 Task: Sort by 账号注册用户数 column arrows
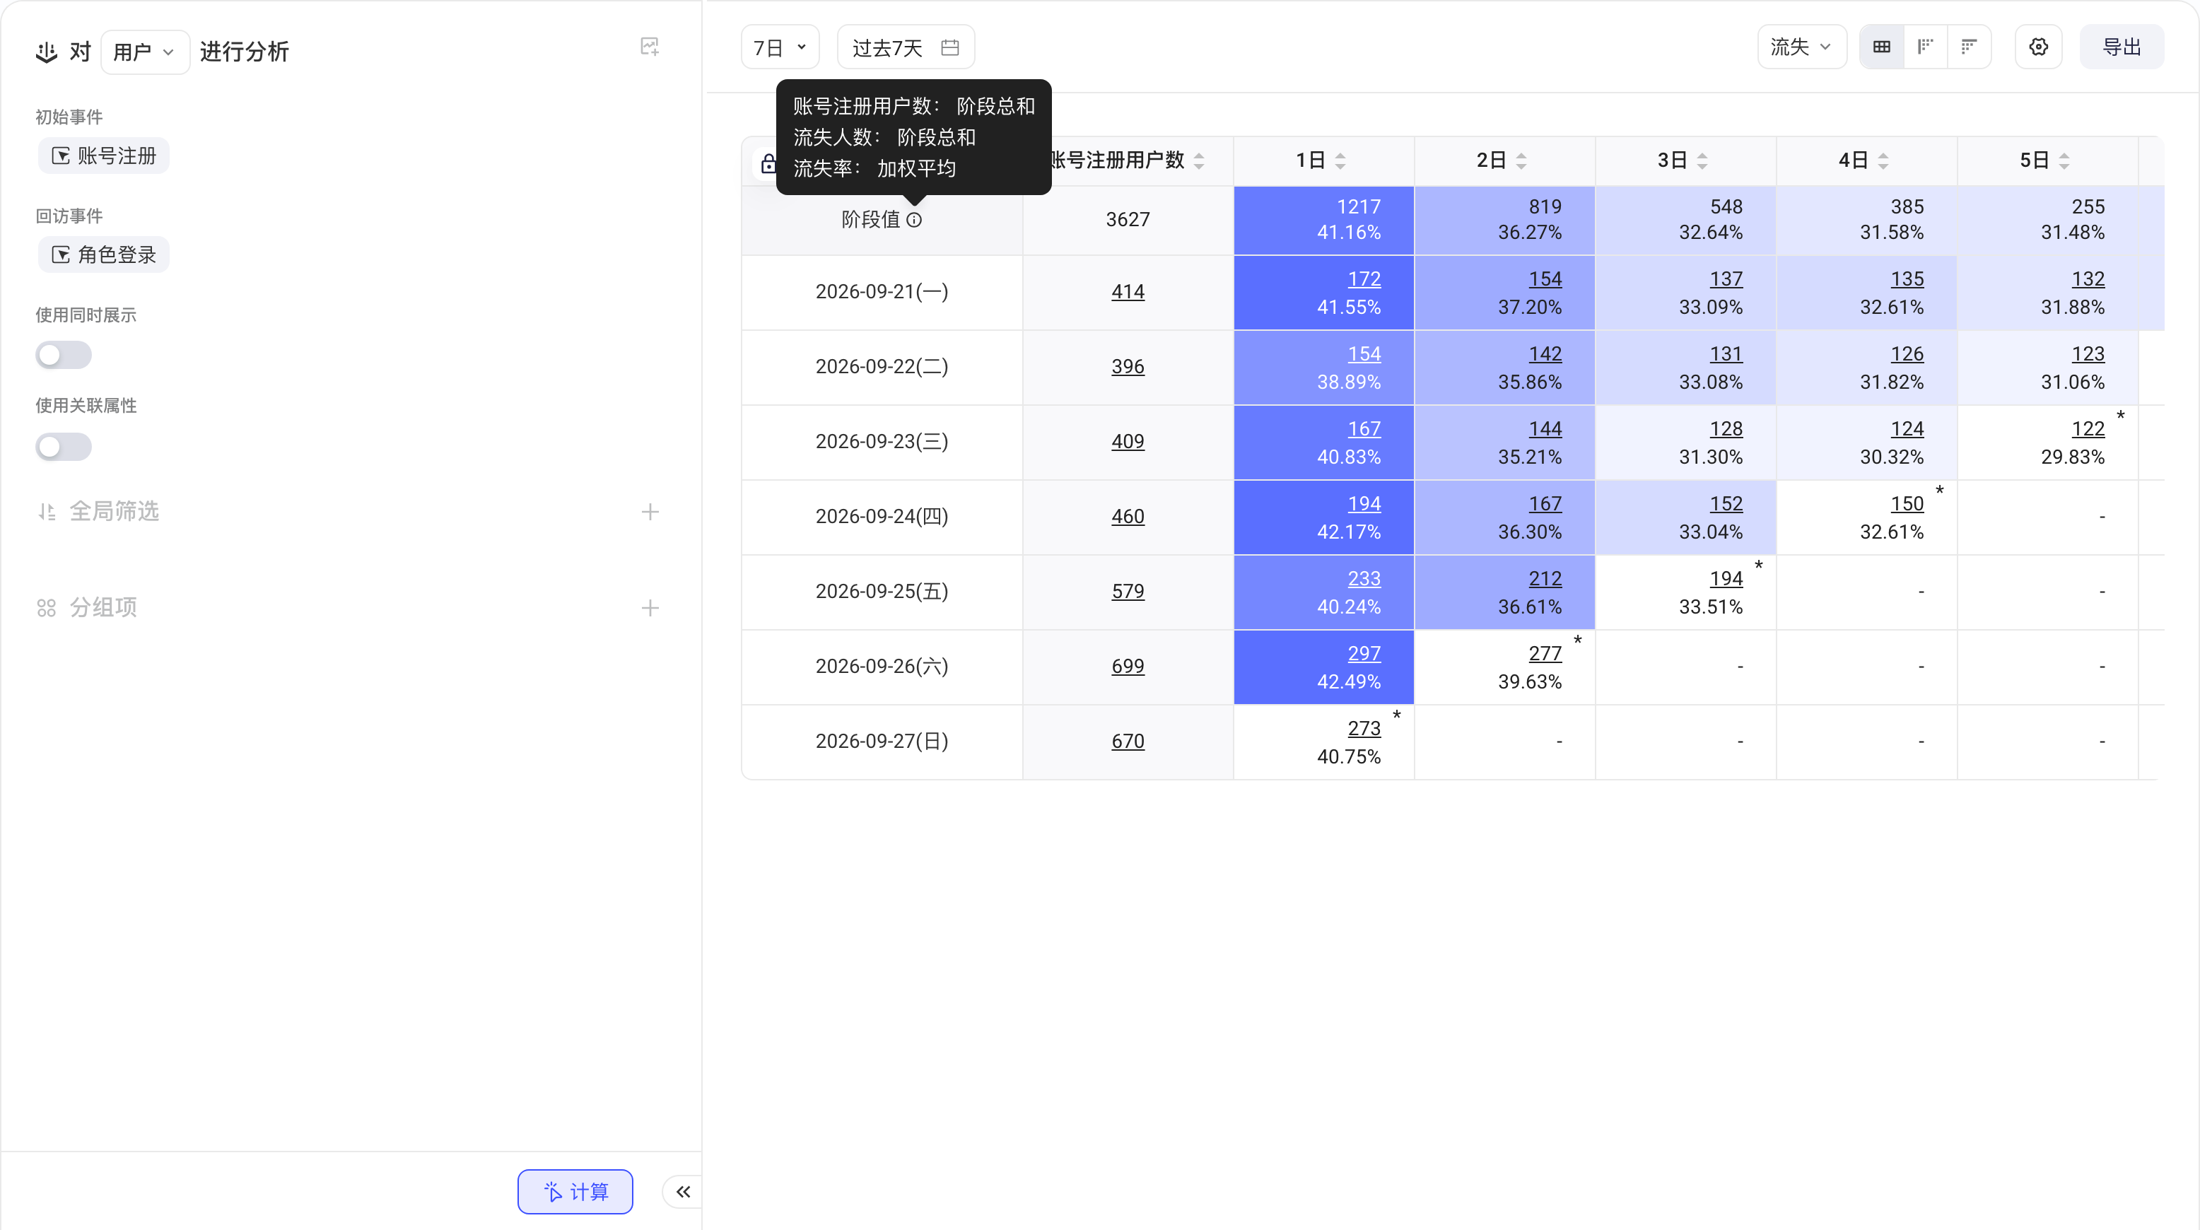(x=1199, y=160)
